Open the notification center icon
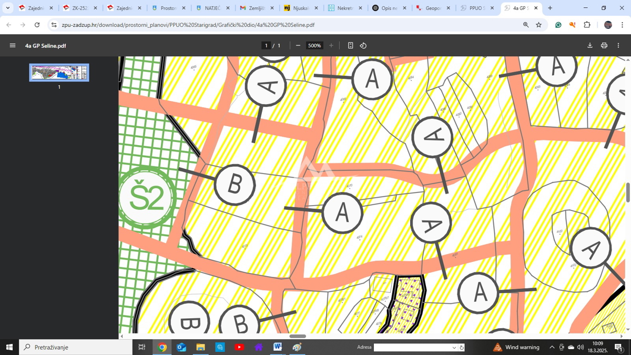 (x=619, y=348)
